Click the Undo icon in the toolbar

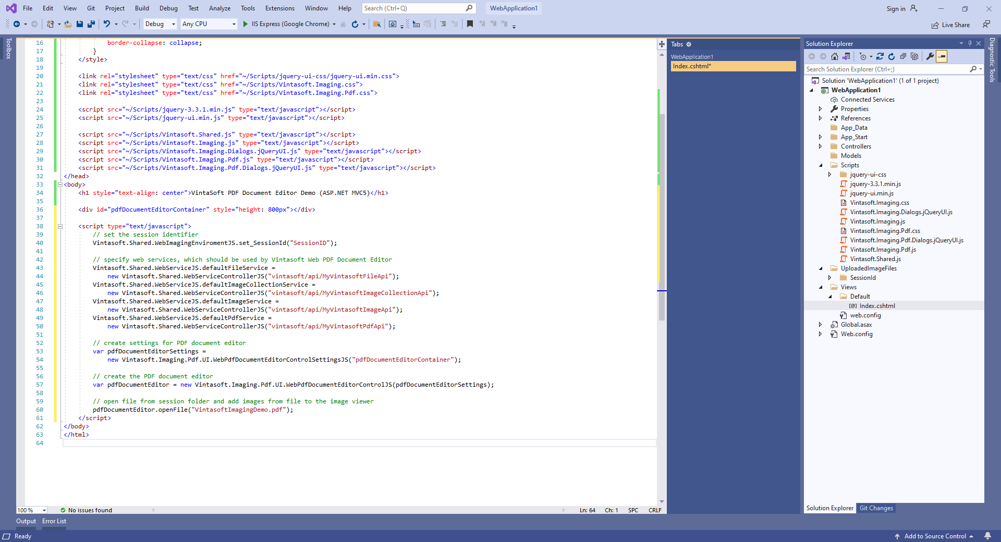pyautogui.click(x=106, y=24)
